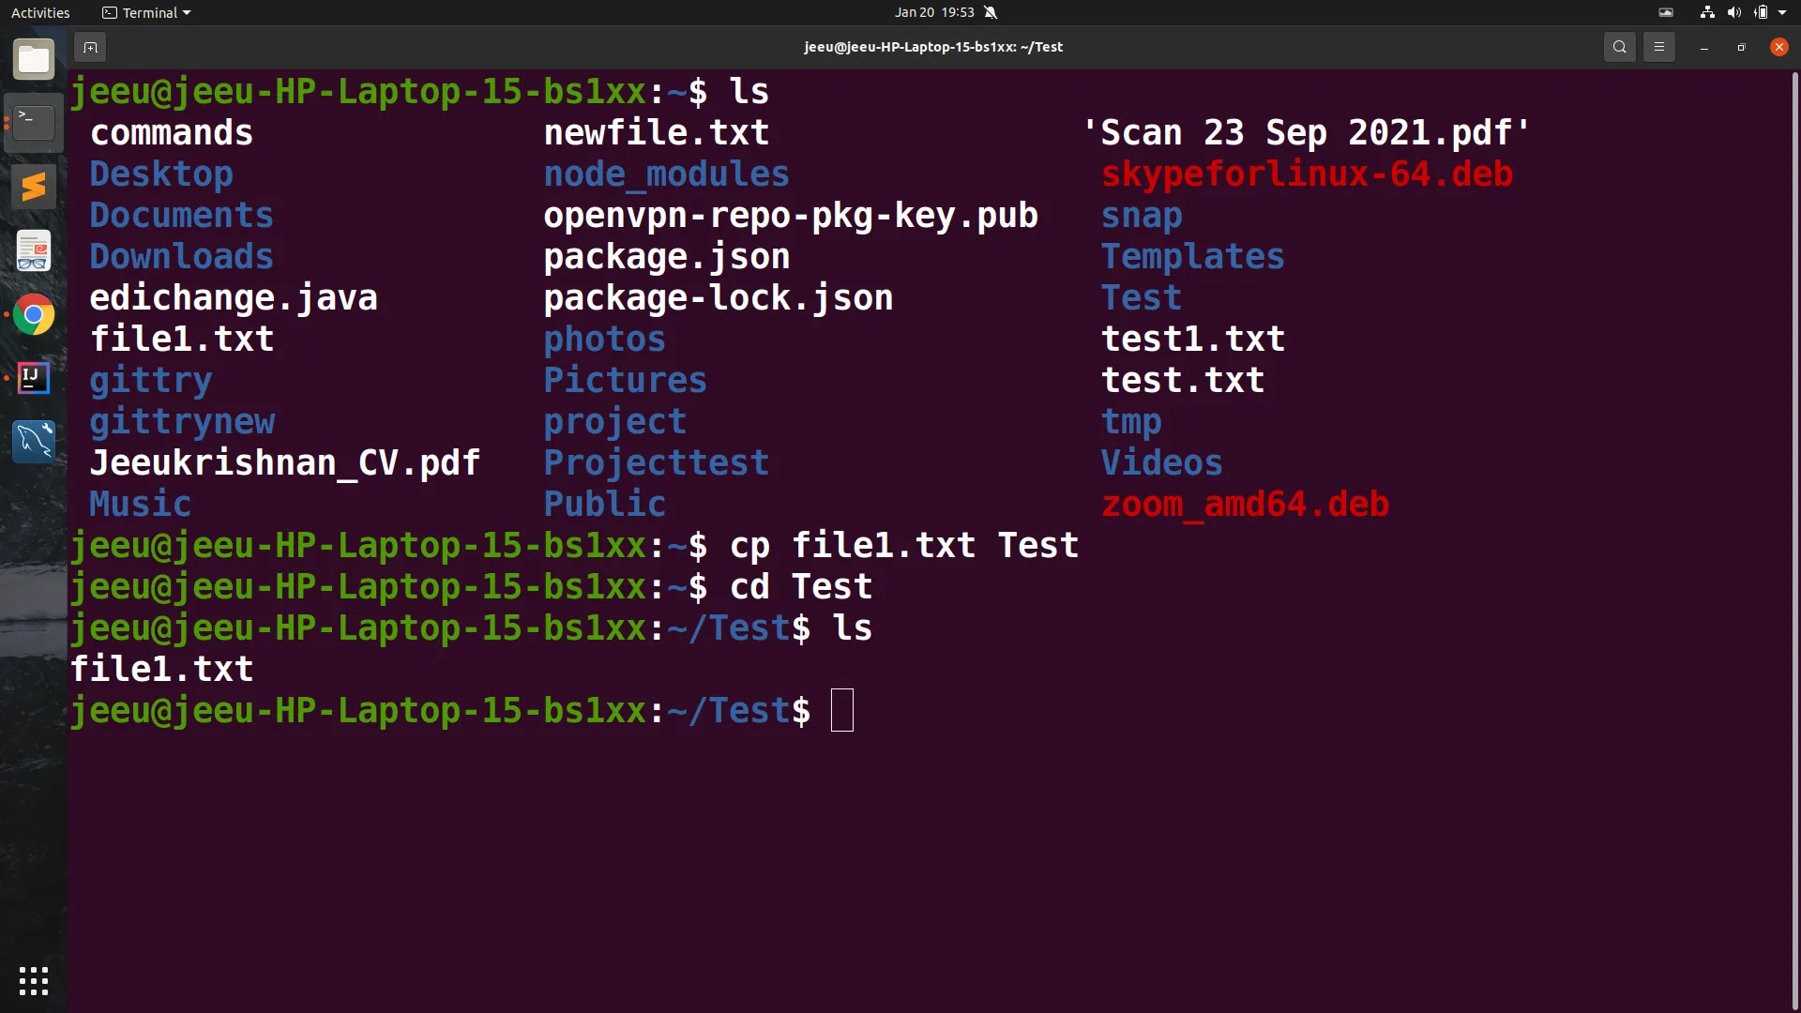The image size is (1801, 1013).
Task: Click the battery indicator icon
Action: click(1761, 12)
